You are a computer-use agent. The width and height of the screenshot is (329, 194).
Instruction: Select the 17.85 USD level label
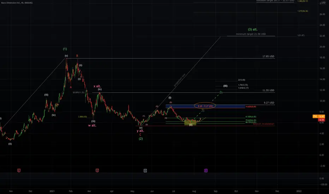pyautogui.click(x=268, y=56)
